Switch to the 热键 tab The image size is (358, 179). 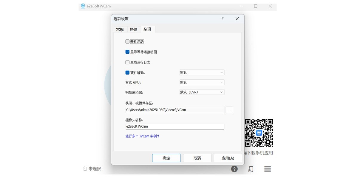[x=134, y=29]
